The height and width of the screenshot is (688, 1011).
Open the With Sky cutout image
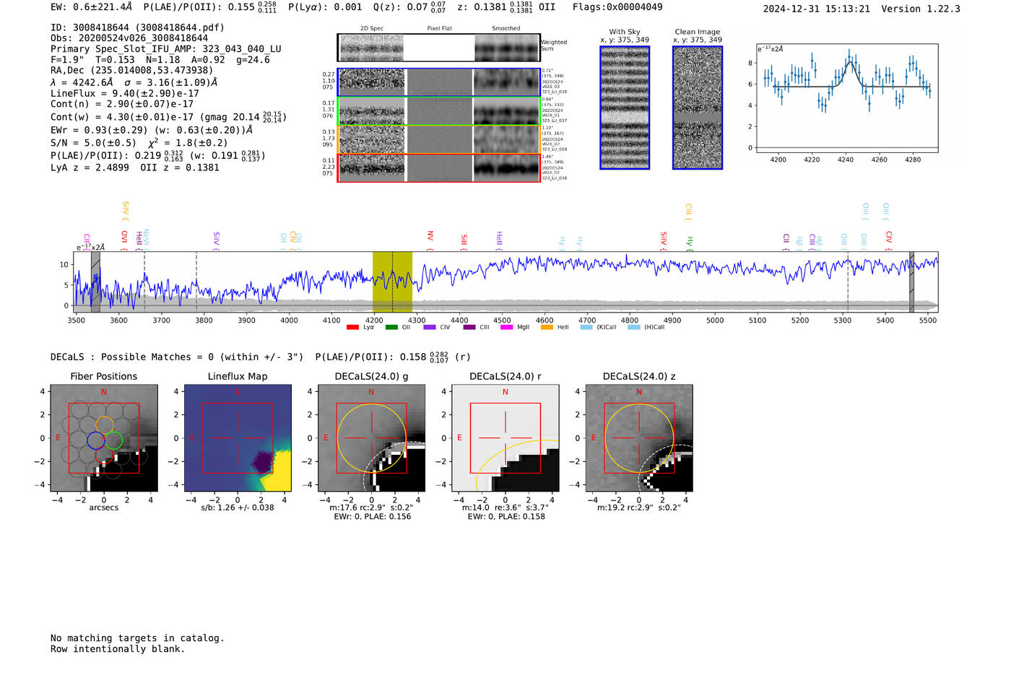625,108
